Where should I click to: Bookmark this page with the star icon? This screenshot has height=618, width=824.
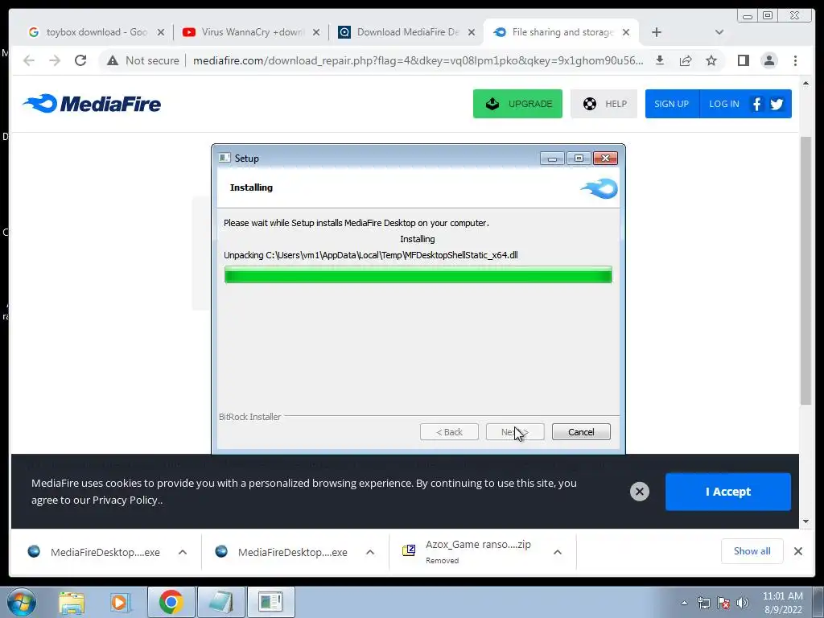711,61
